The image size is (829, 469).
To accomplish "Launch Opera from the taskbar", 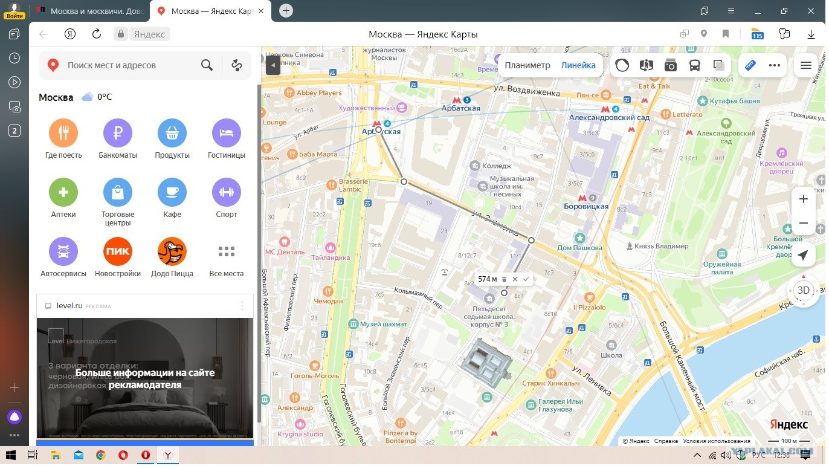I will (123, 455).
